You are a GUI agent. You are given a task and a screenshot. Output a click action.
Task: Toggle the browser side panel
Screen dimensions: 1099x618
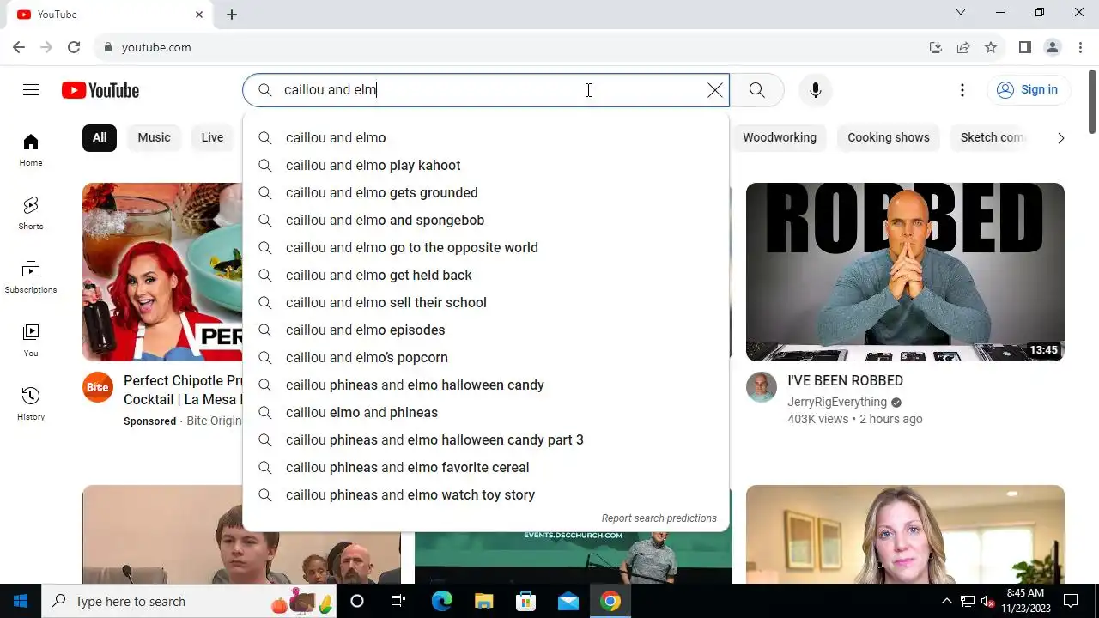pyautogui.click(x=1024, y=47)
